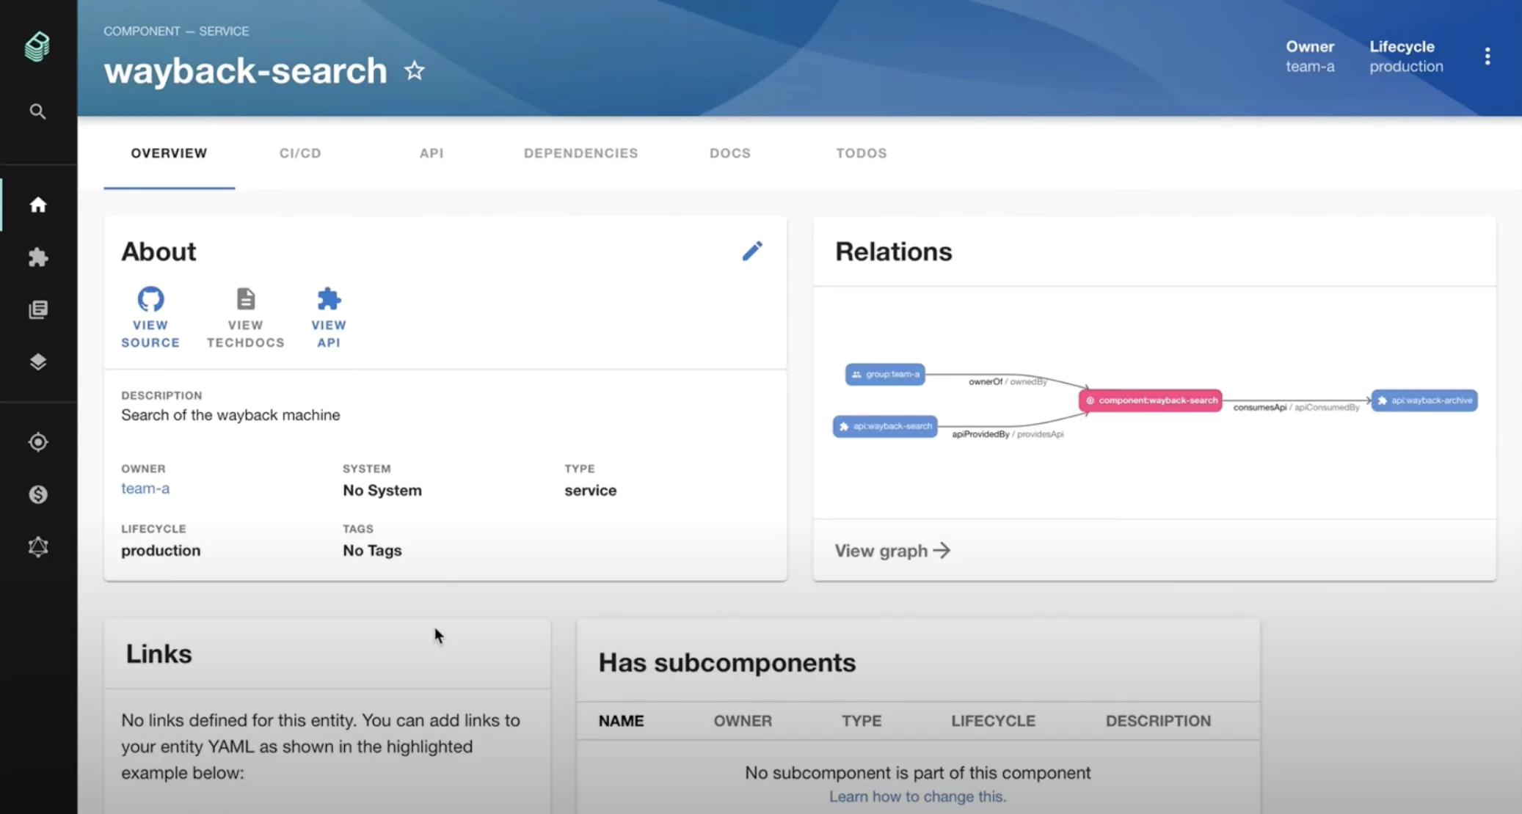Screen dimensions: 1522x814
Task: Open Tech Radar target icon in sidebar
Action: click(38, 442)
